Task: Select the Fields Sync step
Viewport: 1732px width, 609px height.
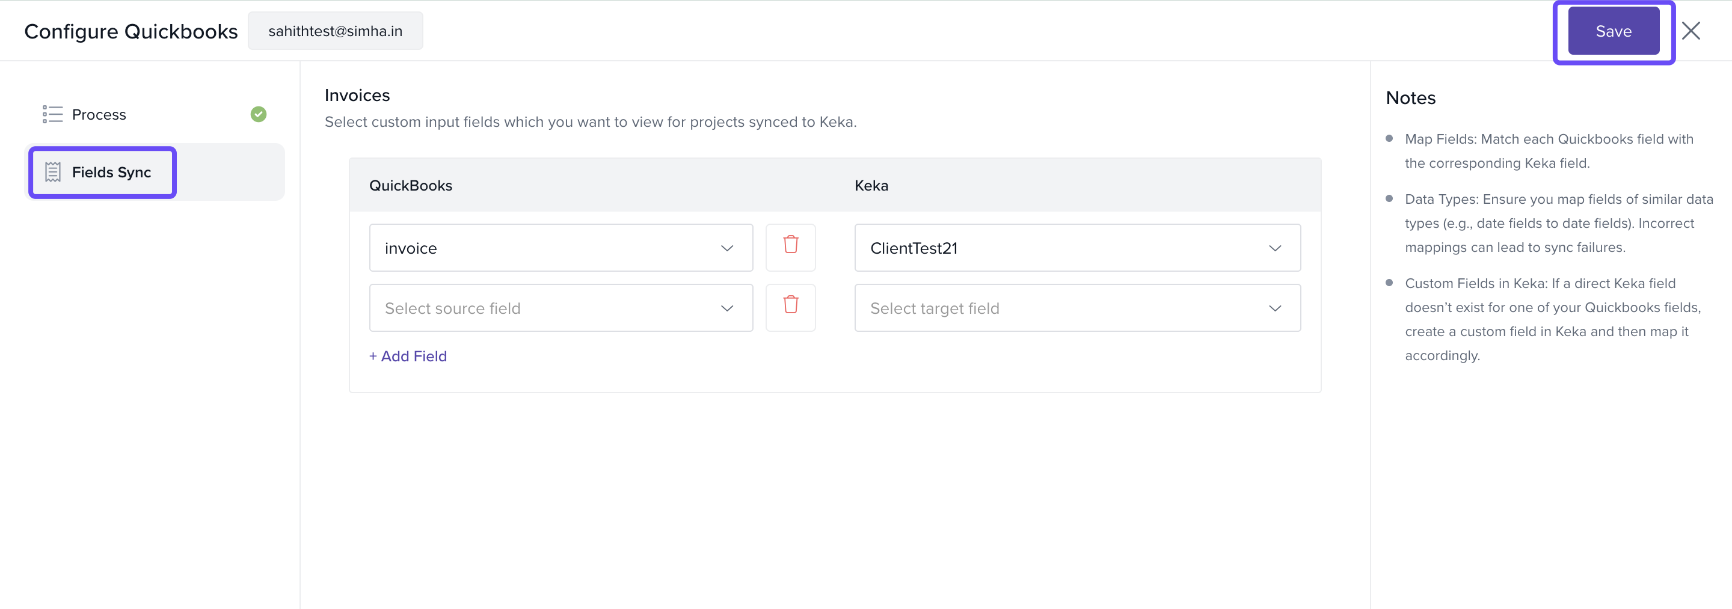Action: pos(111,172)
